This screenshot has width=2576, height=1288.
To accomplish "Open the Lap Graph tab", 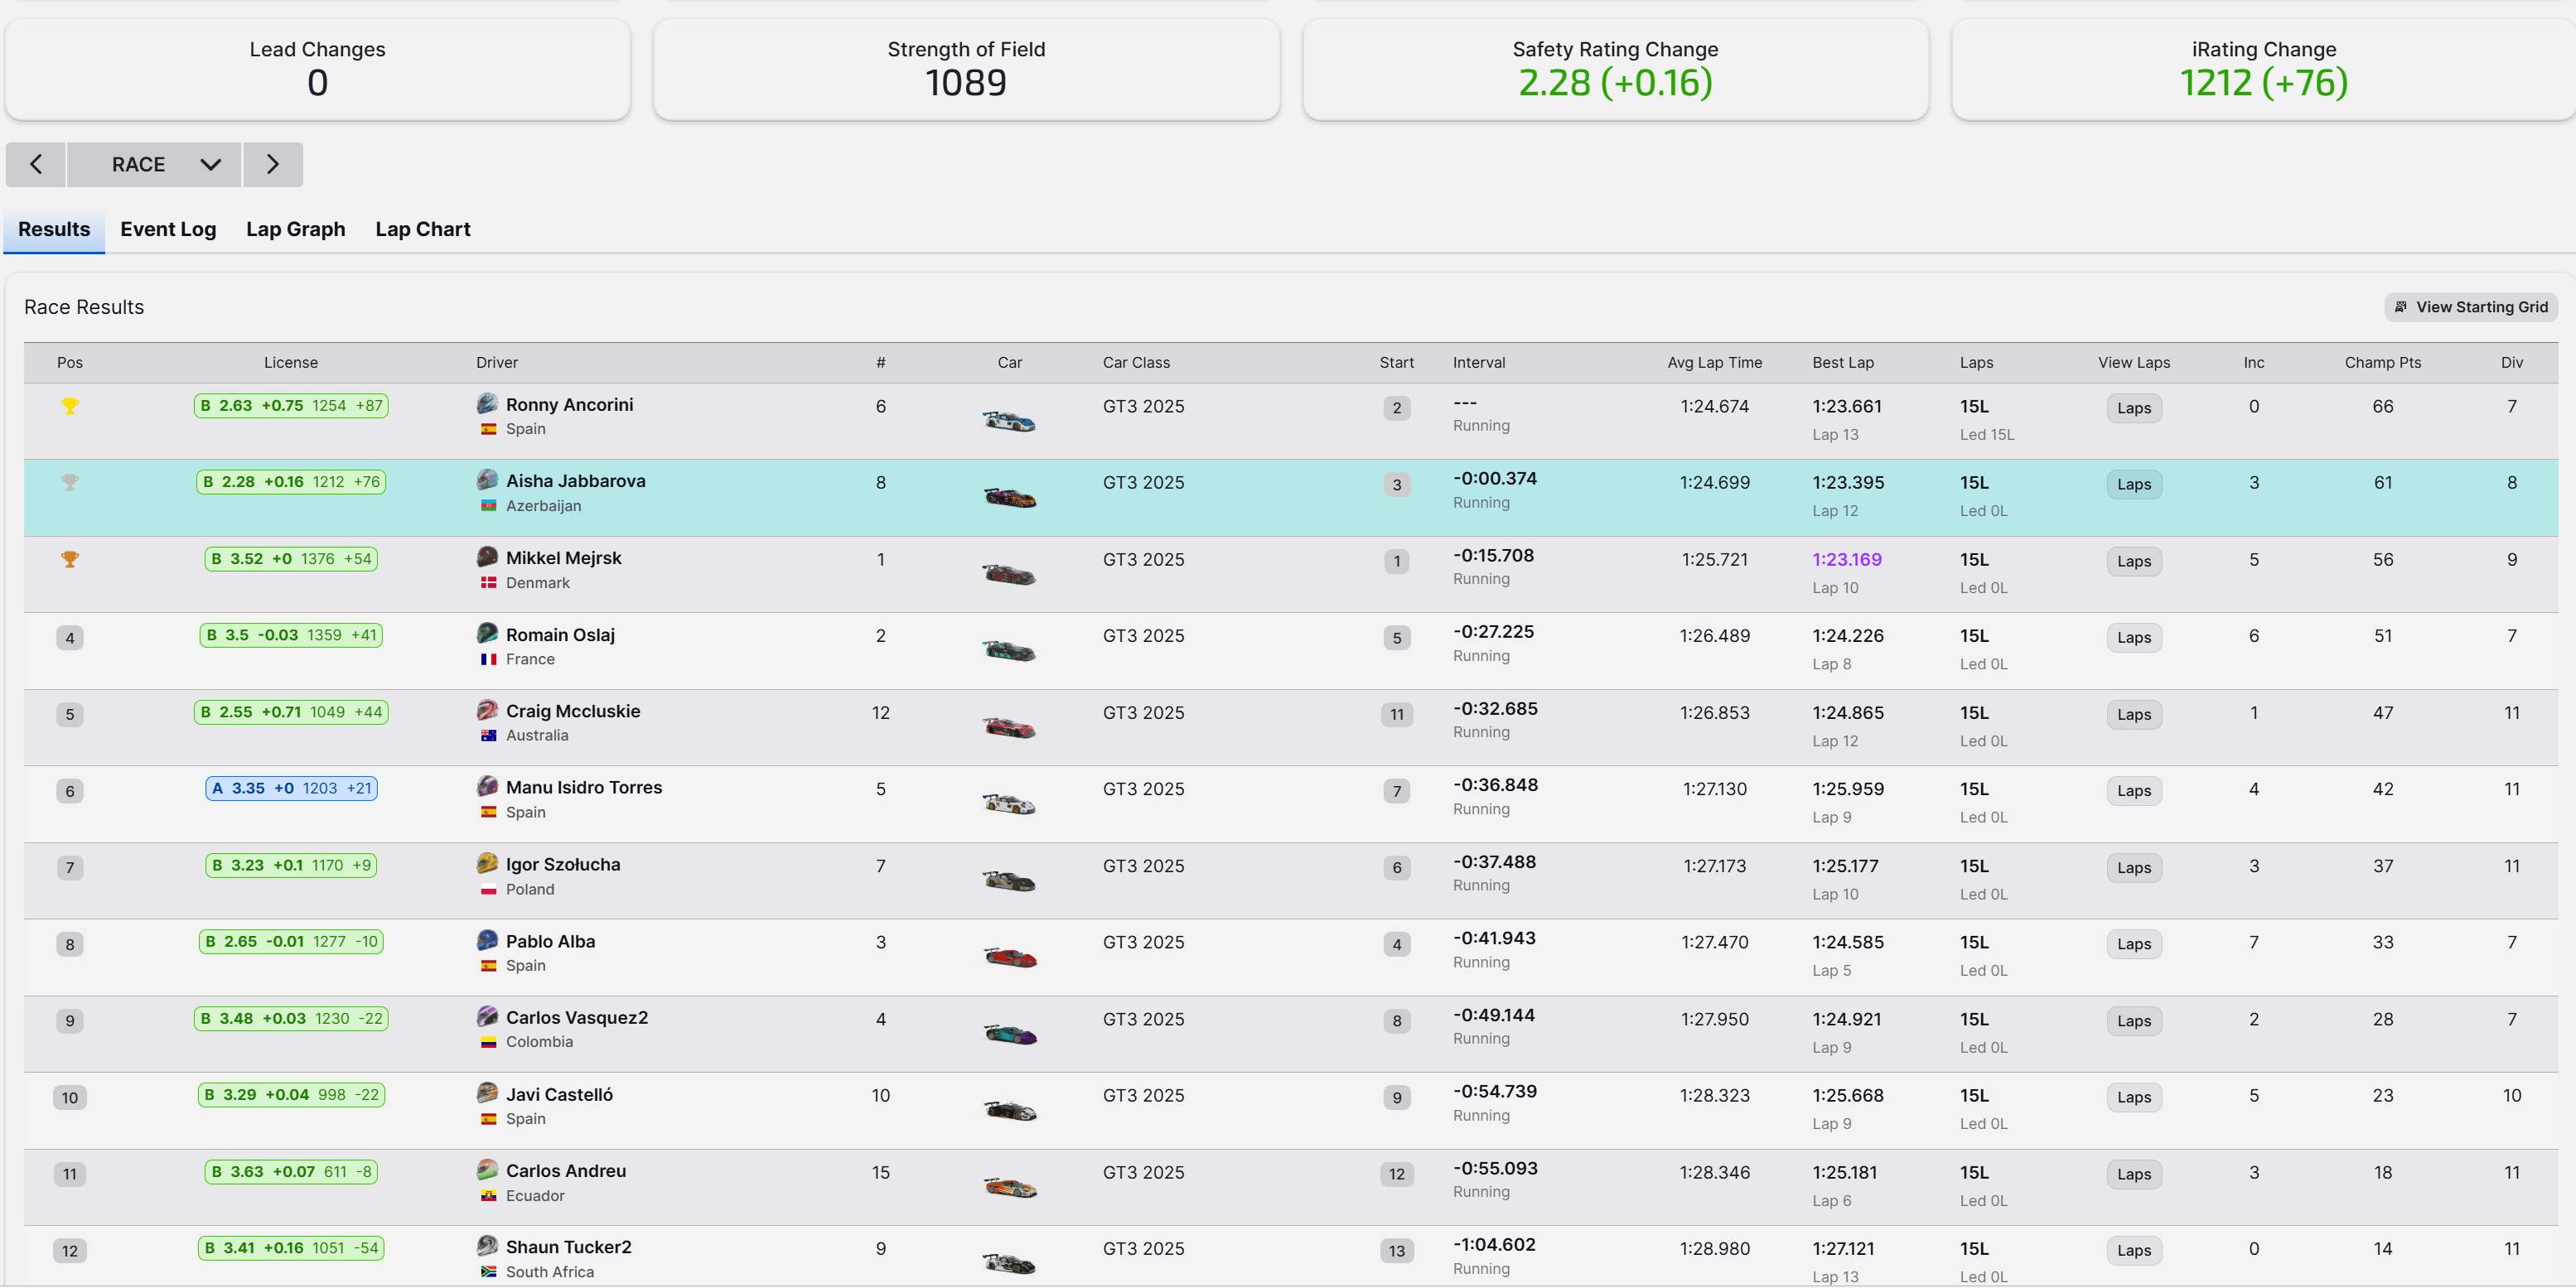I will tap(295, 229).
